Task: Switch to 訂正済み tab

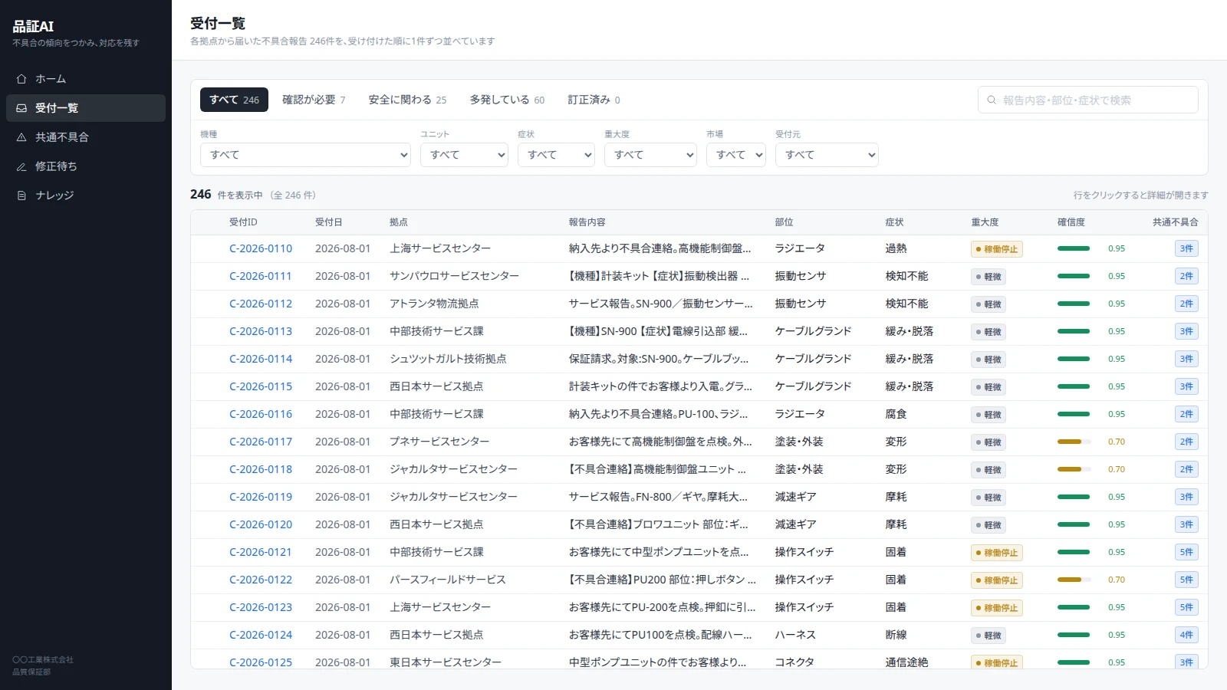Action: pyautogui.click(x=594, y=100)
